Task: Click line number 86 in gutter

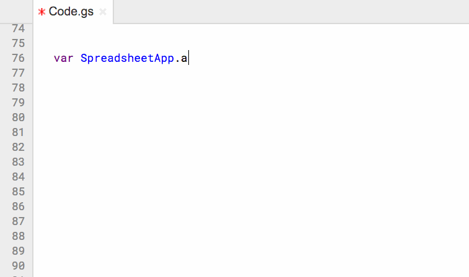Action: 18,207
